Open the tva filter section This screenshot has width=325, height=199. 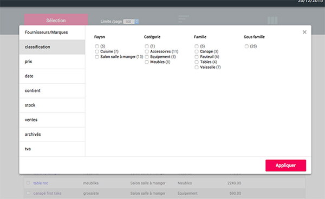click(x=52, y=149)
